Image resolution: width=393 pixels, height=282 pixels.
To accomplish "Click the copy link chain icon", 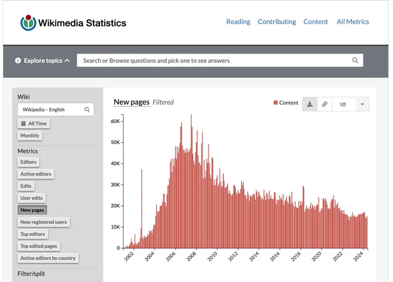I will click(325, 104).
